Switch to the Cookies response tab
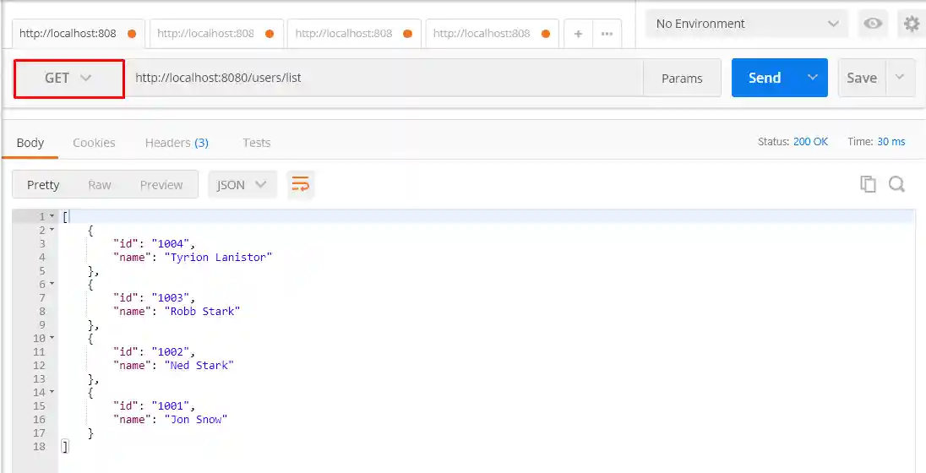The height and width of the screenshot is (473, 926). 94,143
